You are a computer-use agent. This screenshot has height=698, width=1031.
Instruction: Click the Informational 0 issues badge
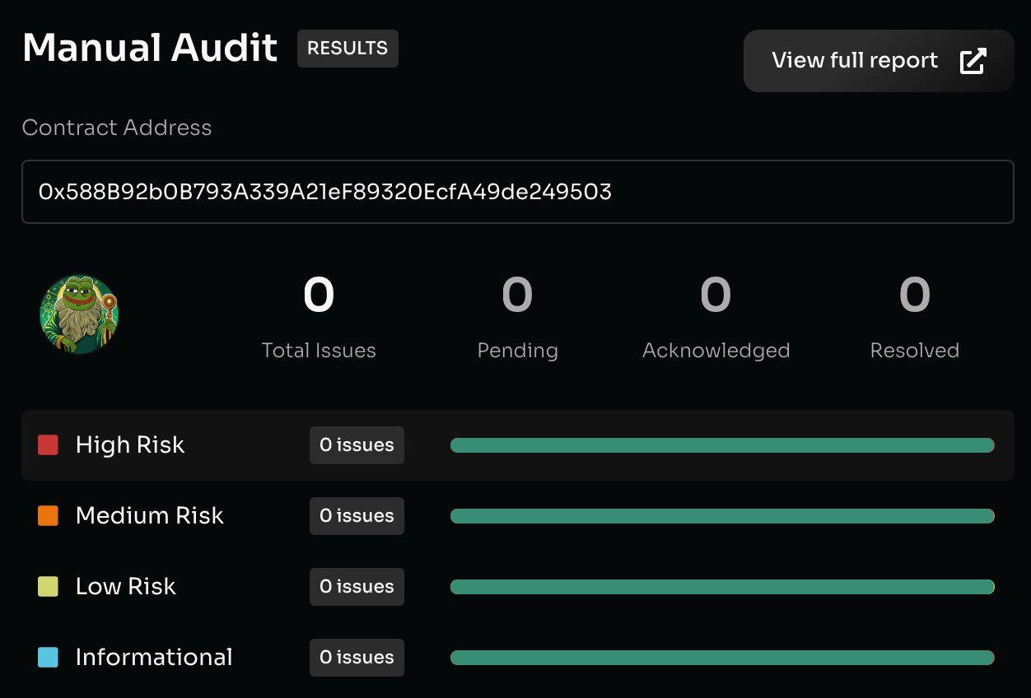[357, 658]
